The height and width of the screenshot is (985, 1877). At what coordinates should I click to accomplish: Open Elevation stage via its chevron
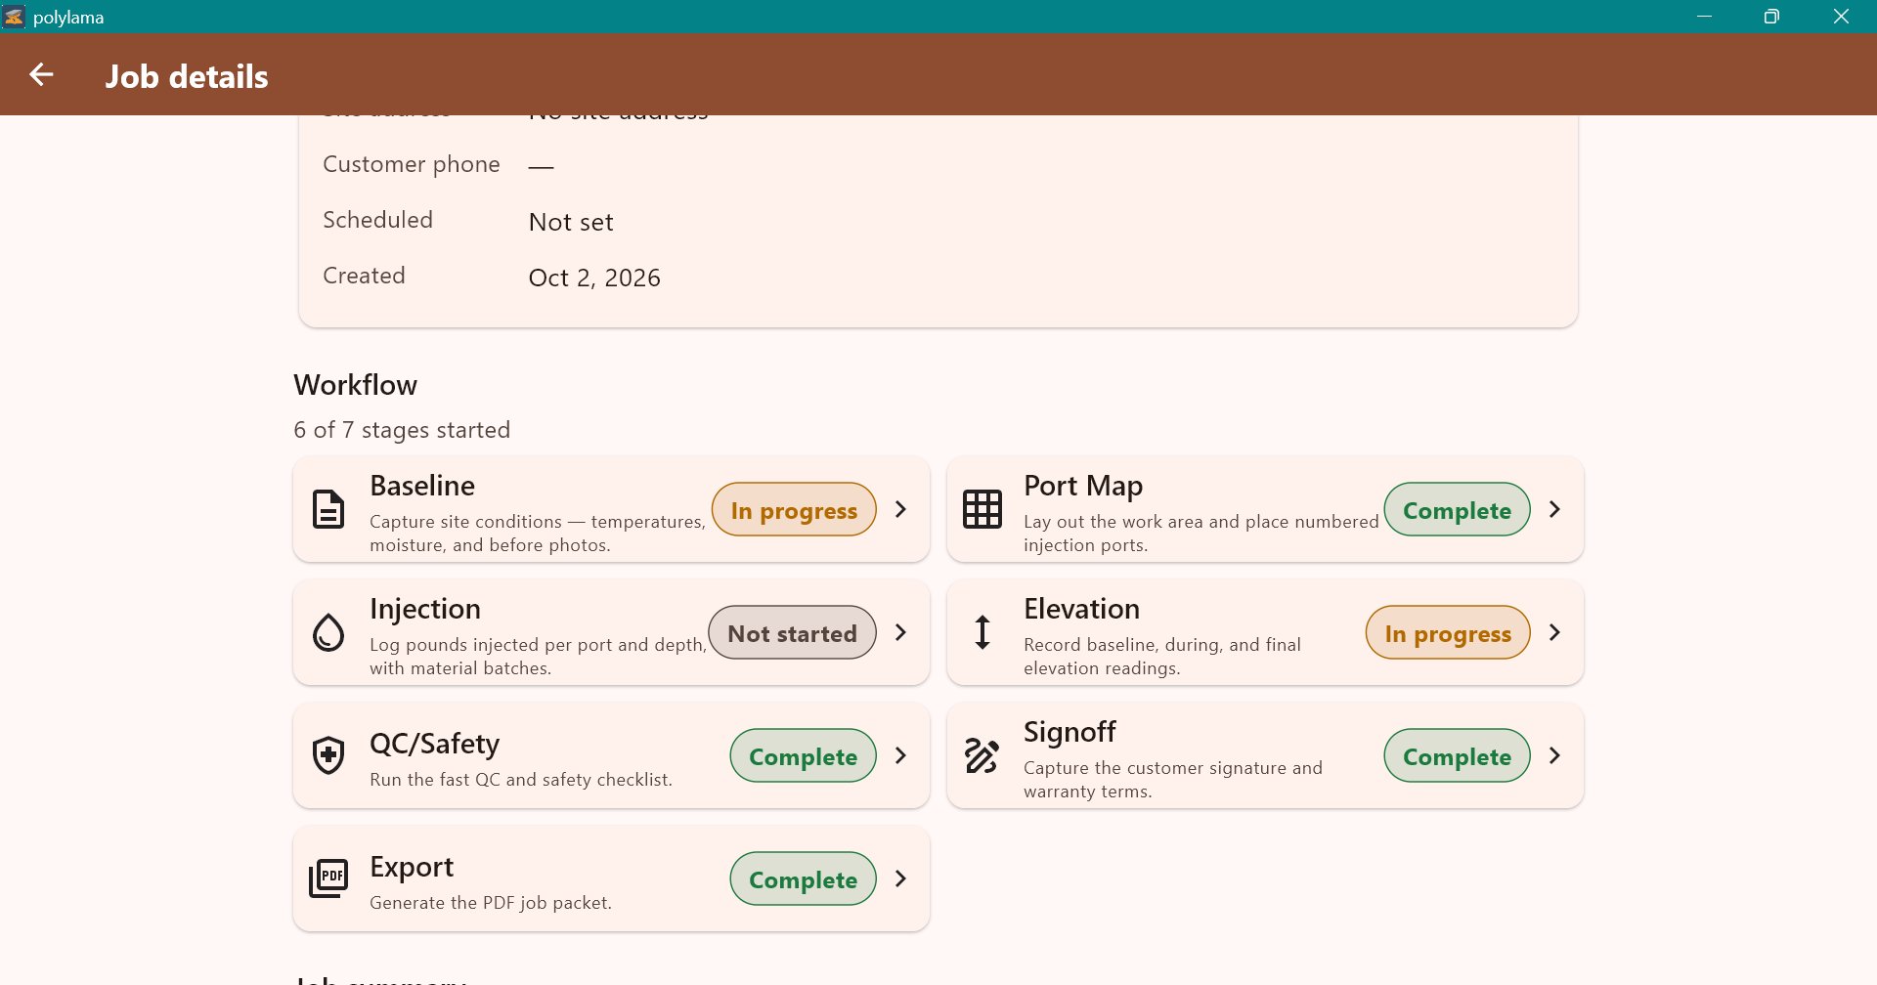pyautogui.click(x=1555, y=632)
